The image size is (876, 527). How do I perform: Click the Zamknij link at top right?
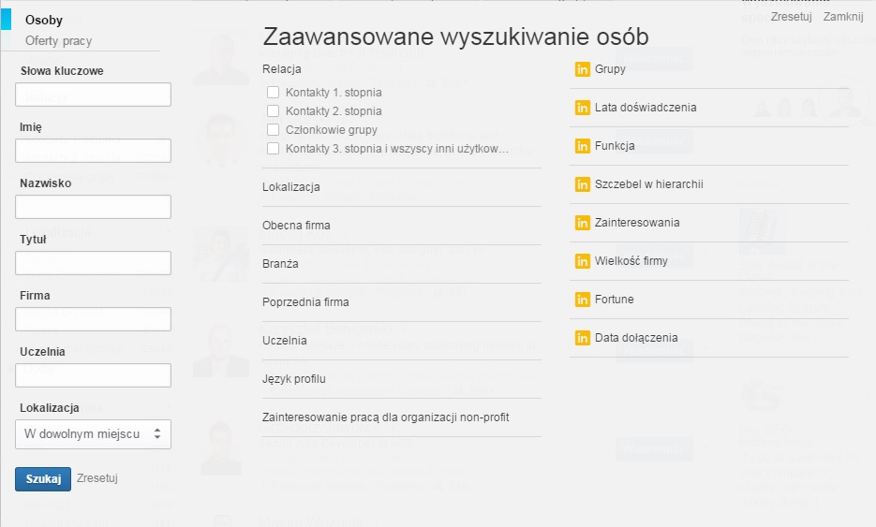(x=842, y=17)
